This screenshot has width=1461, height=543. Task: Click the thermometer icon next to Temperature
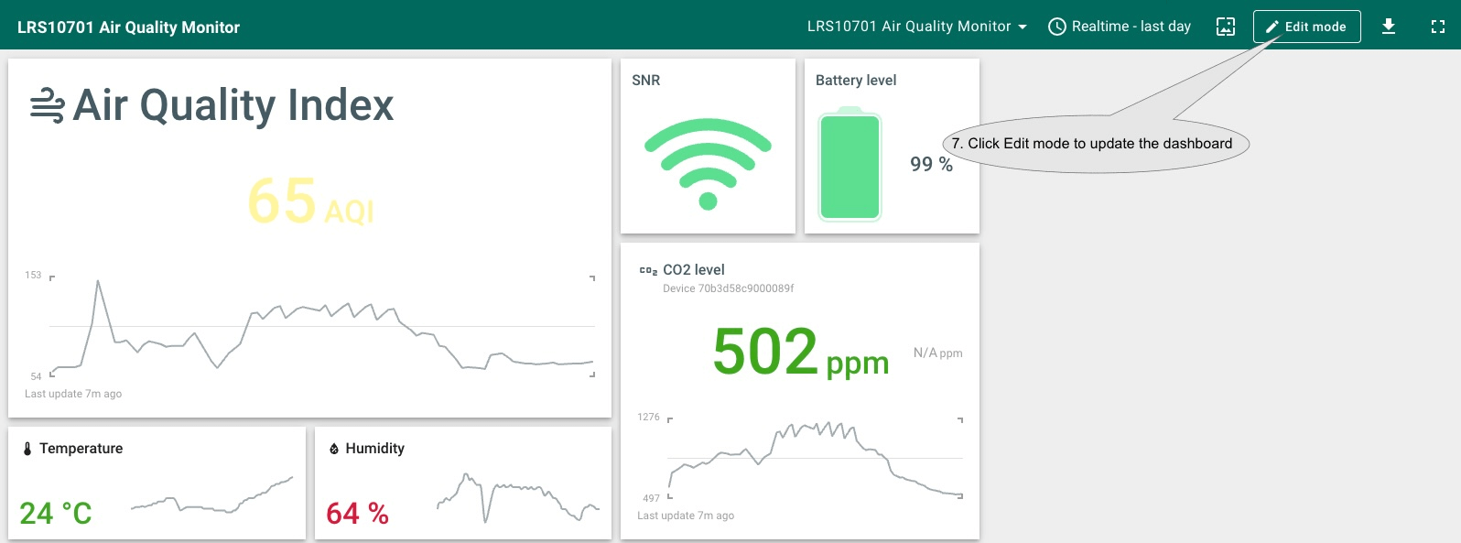(27, 449)
